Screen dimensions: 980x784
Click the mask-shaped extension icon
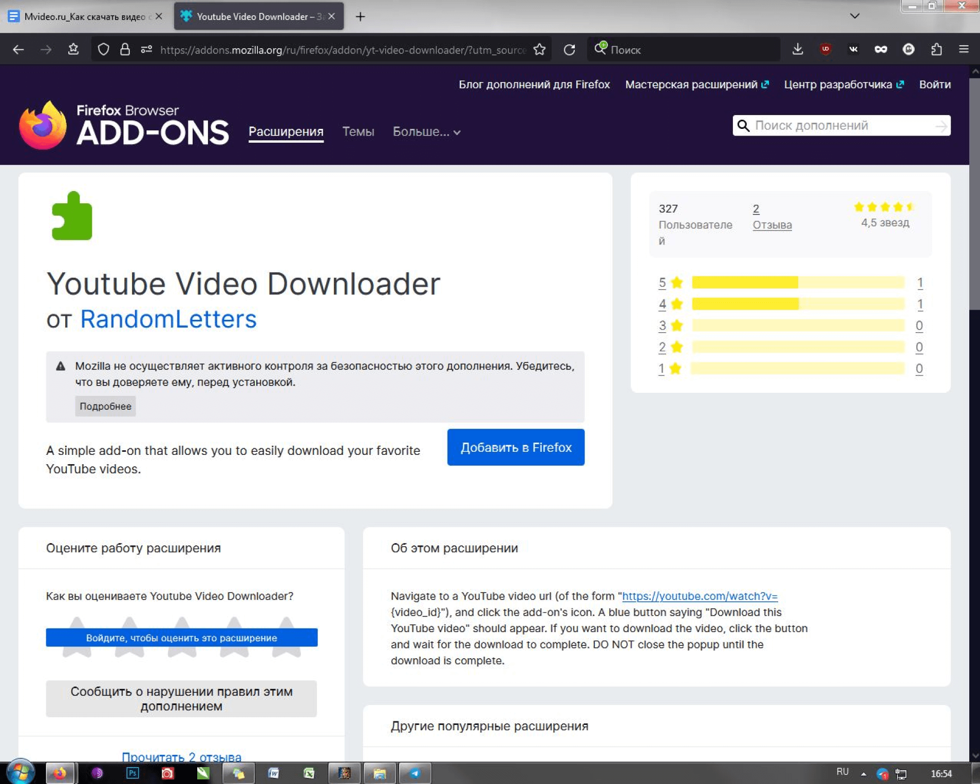[x=881, y=49]
